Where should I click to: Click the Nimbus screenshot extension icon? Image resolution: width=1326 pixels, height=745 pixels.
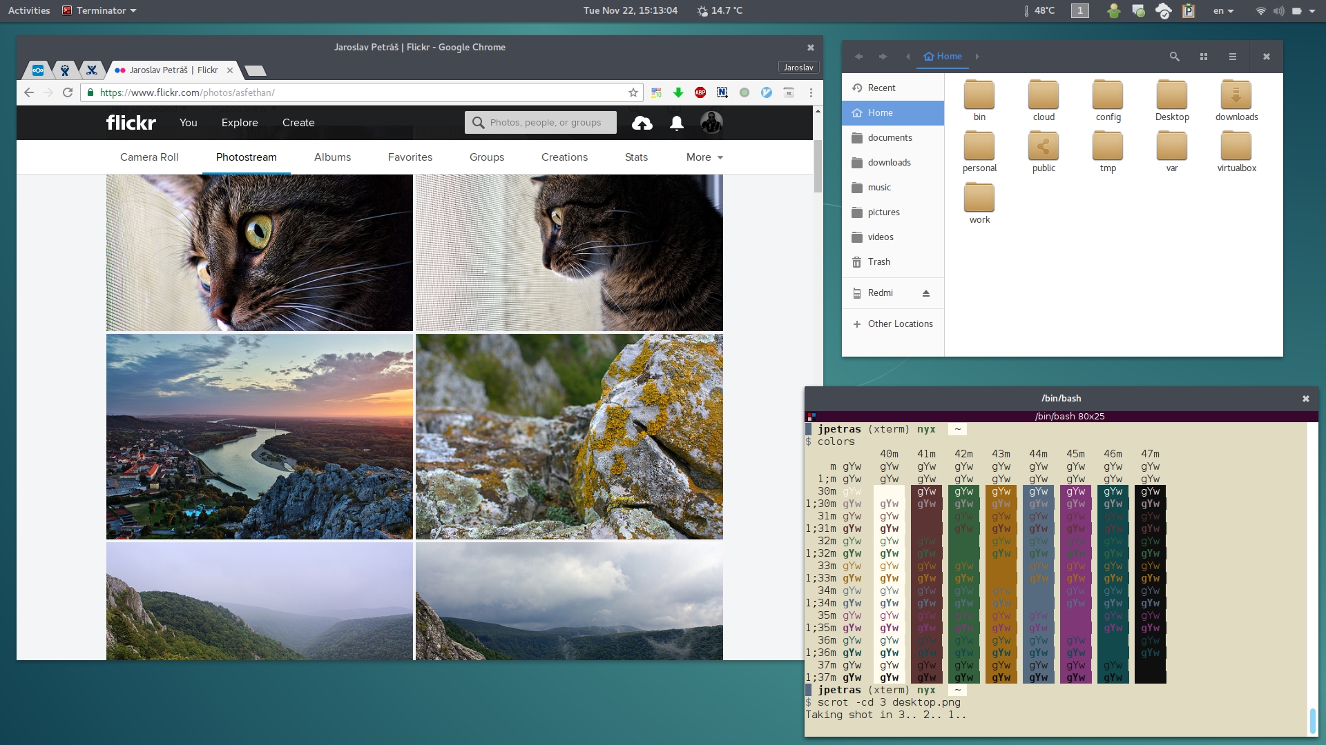pyautogui.click(x=722, y=92)
